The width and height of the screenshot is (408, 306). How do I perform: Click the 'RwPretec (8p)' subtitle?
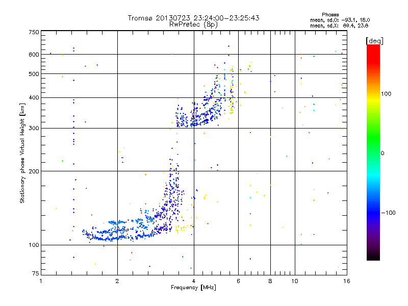(x=193, y=24)
